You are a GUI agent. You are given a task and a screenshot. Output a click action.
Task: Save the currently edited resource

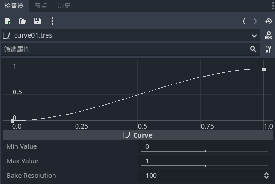(38, 21)
